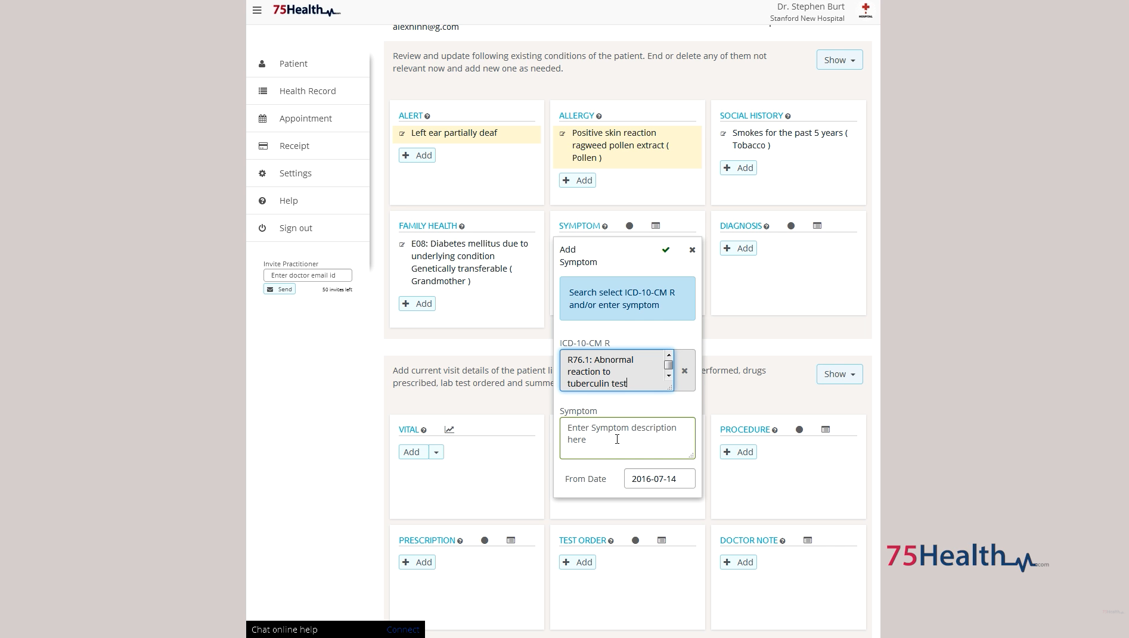
Task: Click the hospital logo at top right
Action: [x=864, y=11]
